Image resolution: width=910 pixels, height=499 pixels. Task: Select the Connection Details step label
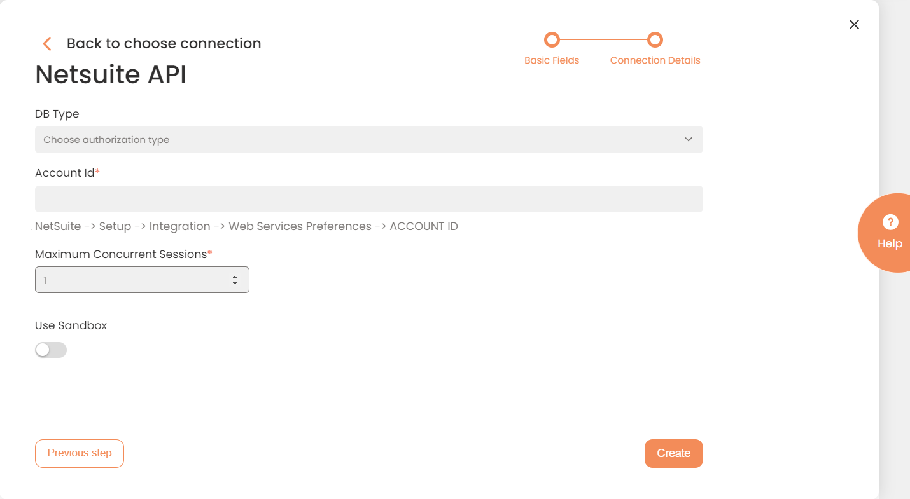655,60
